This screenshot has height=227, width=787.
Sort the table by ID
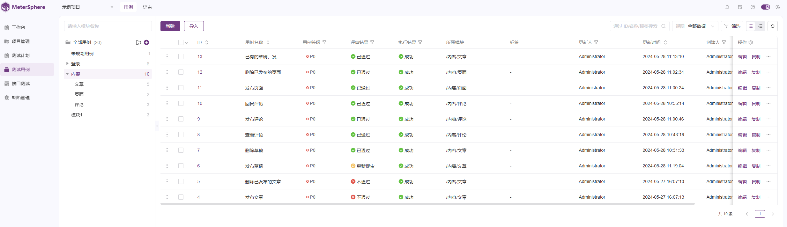pyautogui.click(x=207, y=42)
